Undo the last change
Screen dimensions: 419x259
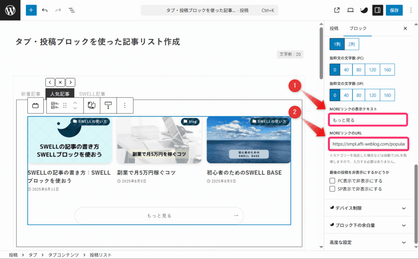coord(45,10)
